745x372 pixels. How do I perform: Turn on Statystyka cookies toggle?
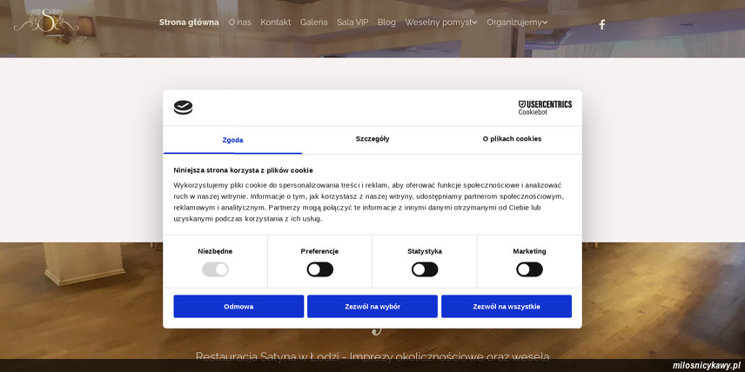coord(424,269)
